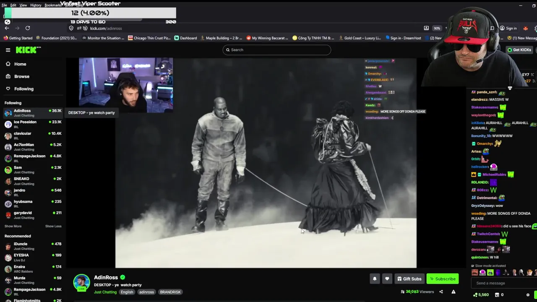537x302 pixels.
Task: Open the Chicago Thin Crust Pizza bookmark
Action: [149, 38]
